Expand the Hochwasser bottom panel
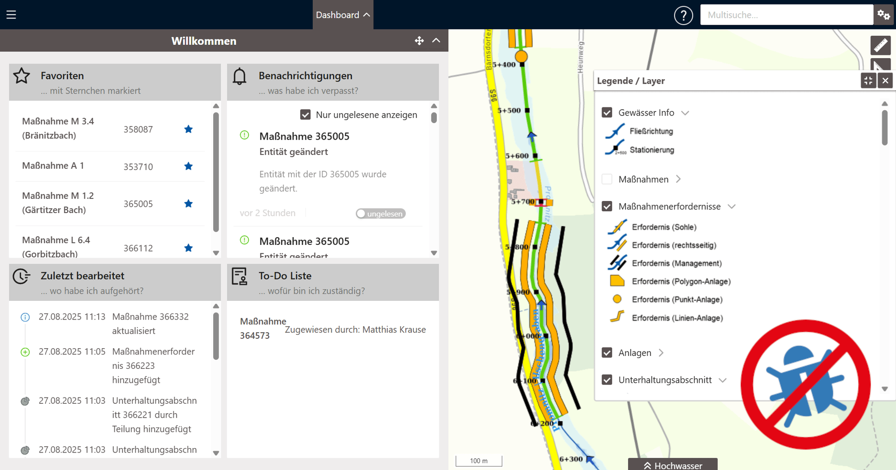This screenshot has width=896, height=470. [x=672, y=465]
